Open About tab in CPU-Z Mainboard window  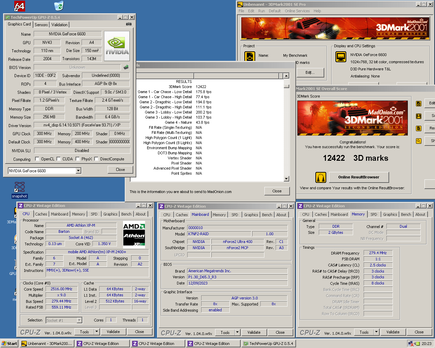[x=281, y=215]
